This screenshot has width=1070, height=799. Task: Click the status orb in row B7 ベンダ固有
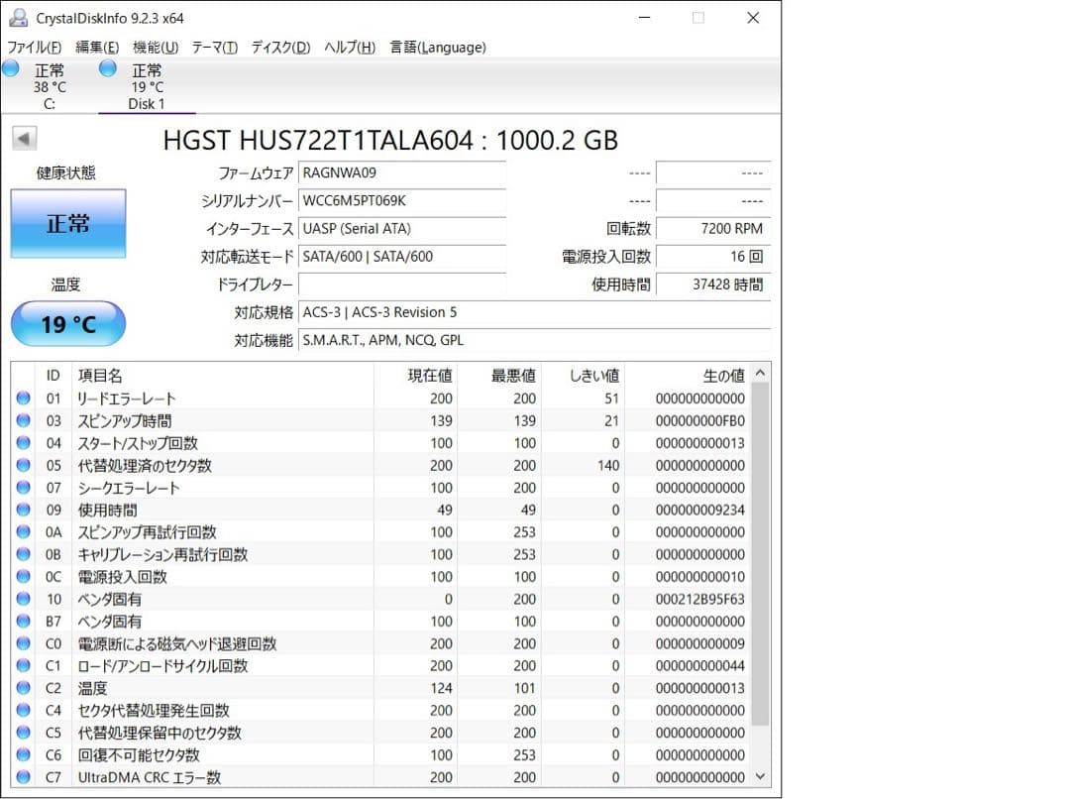click(23, 621)
